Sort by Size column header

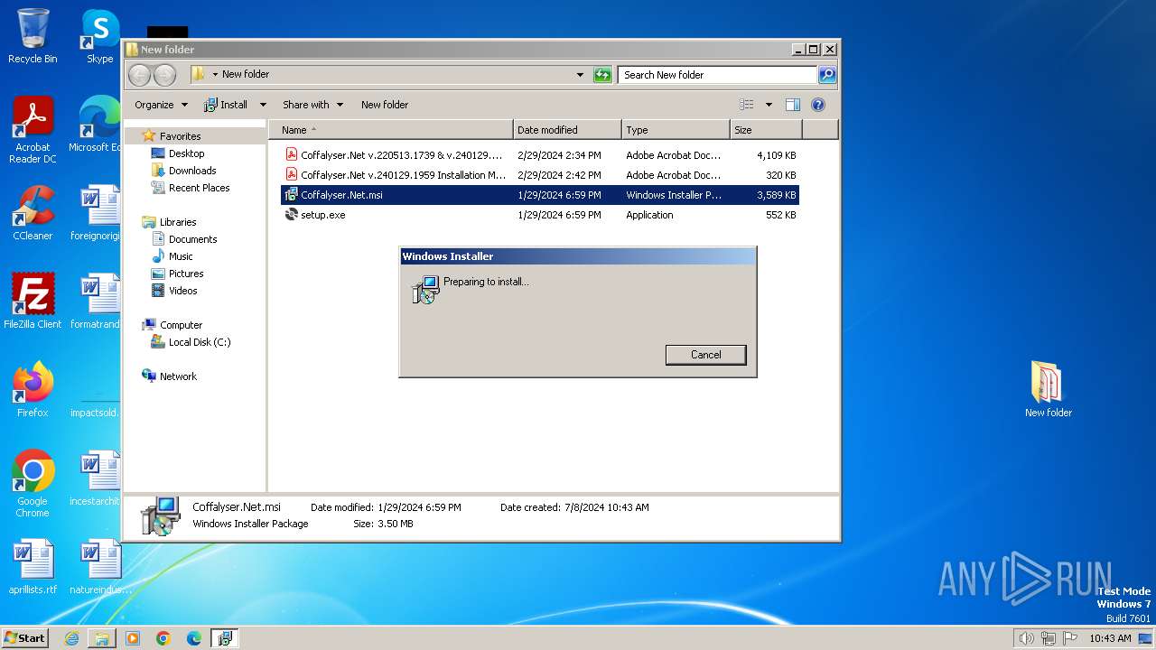coord(766,130)
